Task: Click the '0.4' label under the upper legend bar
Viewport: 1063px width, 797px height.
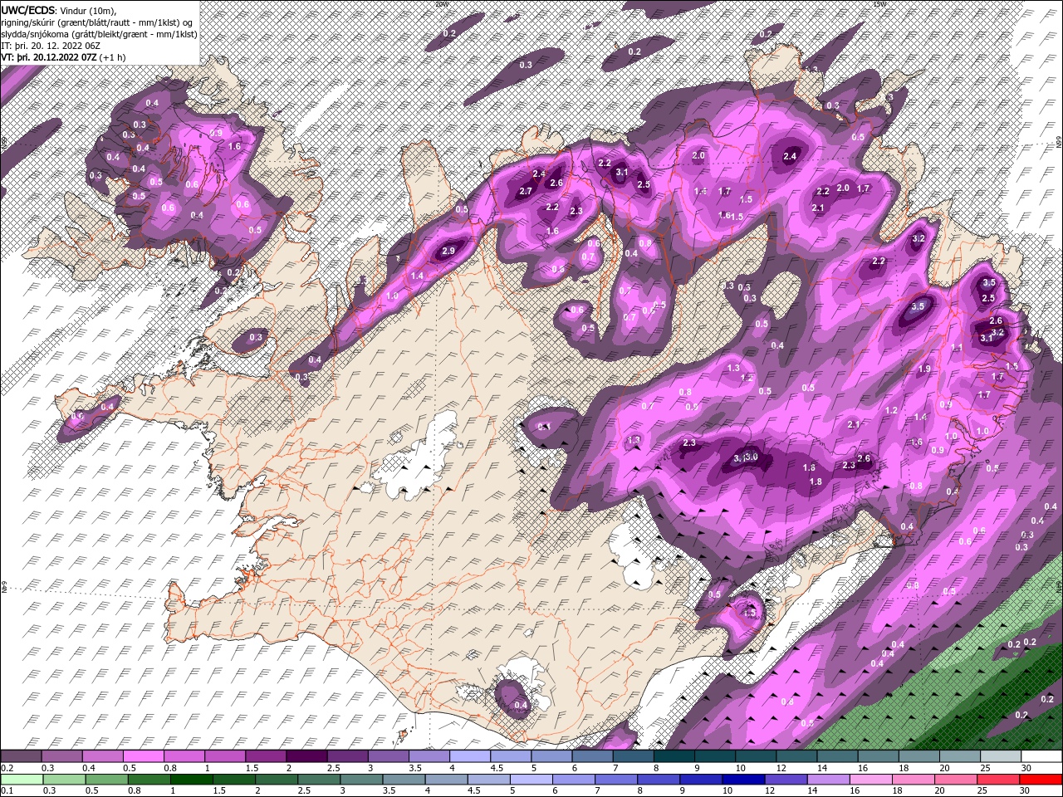Action: [x=88, y=768]
